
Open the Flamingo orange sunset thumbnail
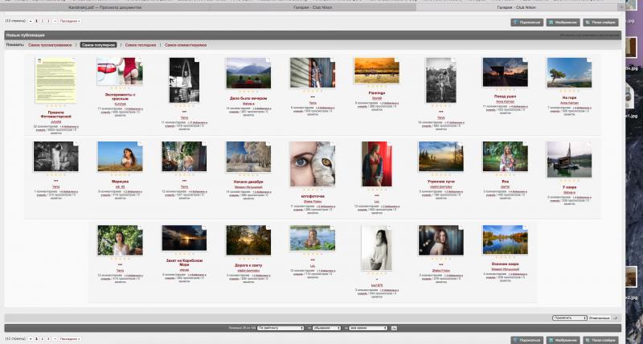click(376, 71)
